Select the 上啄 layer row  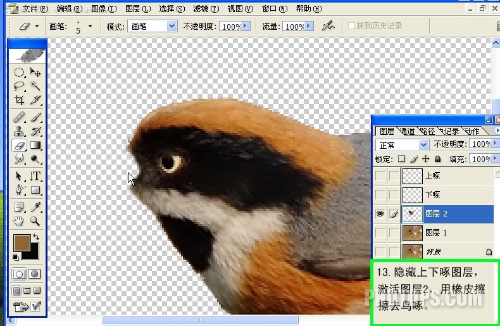433,176
